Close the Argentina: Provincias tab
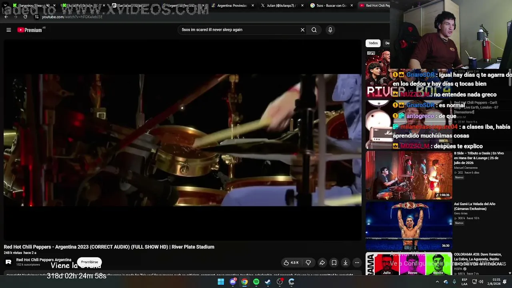 pos(253,6)
